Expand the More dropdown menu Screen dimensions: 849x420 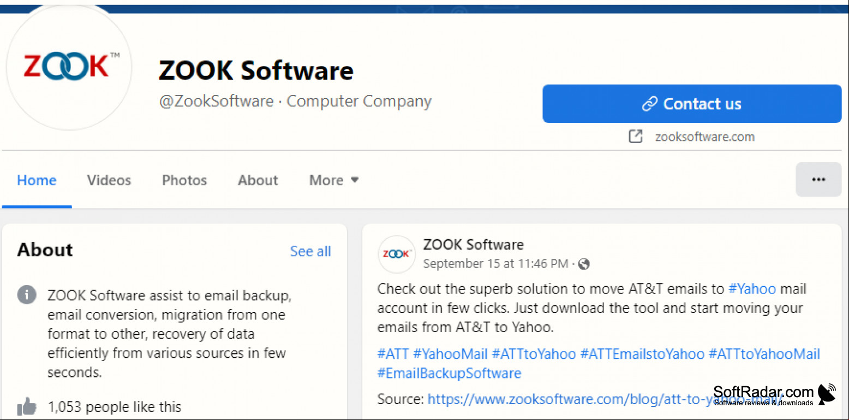pos(334,180)
